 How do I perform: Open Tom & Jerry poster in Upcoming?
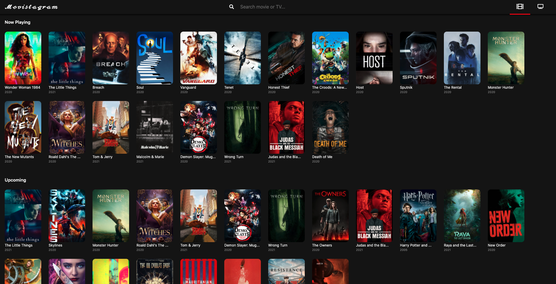pyautogui.click(x=199, y=216)
